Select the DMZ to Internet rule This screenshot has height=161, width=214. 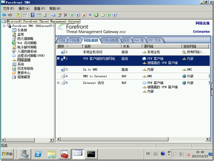tap(133, 76)
